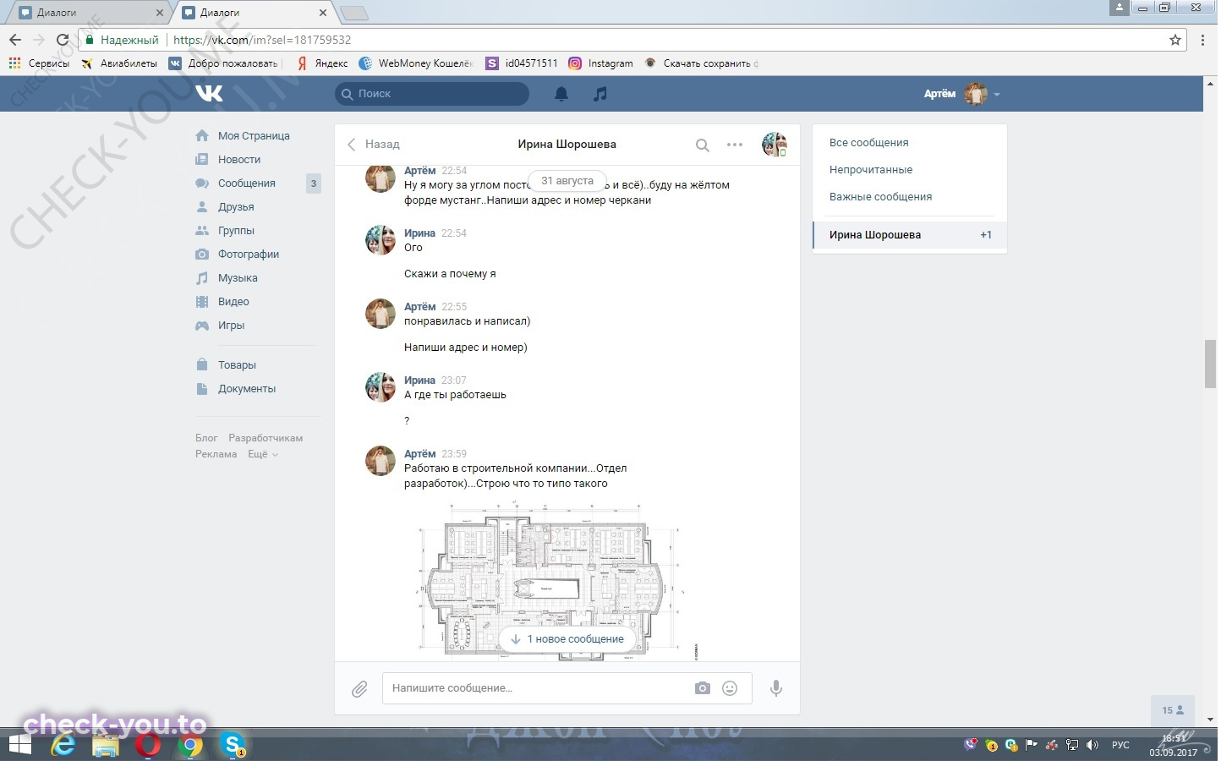Open Ирина Шорошева chat header avatar
1221x761 pixels.
pos(775,145)
